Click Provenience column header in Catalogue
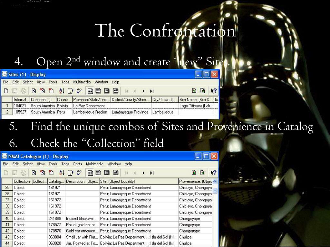This screenshot has height=247, width=330. 195,181
